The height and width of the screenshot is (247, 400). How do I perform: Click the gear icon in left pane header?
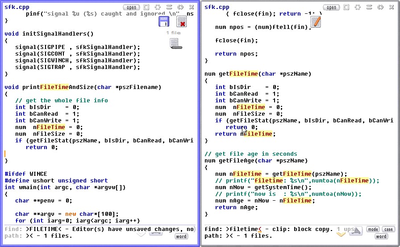coord(158,7)
